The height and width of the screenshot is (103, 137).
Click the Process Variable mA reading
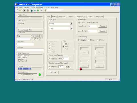pos(22,33)
